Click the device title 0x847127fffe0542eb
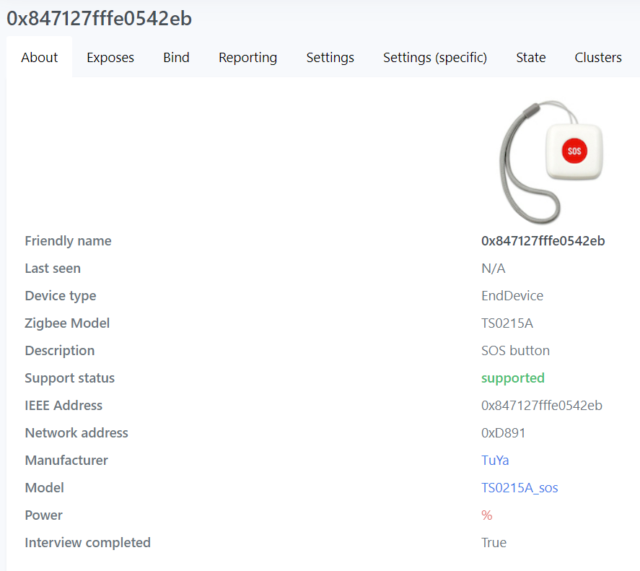 point(98,18)
